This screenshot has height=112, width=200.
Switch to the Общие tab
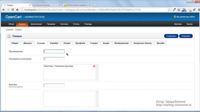pyautogui.click(x=15, y=43)
